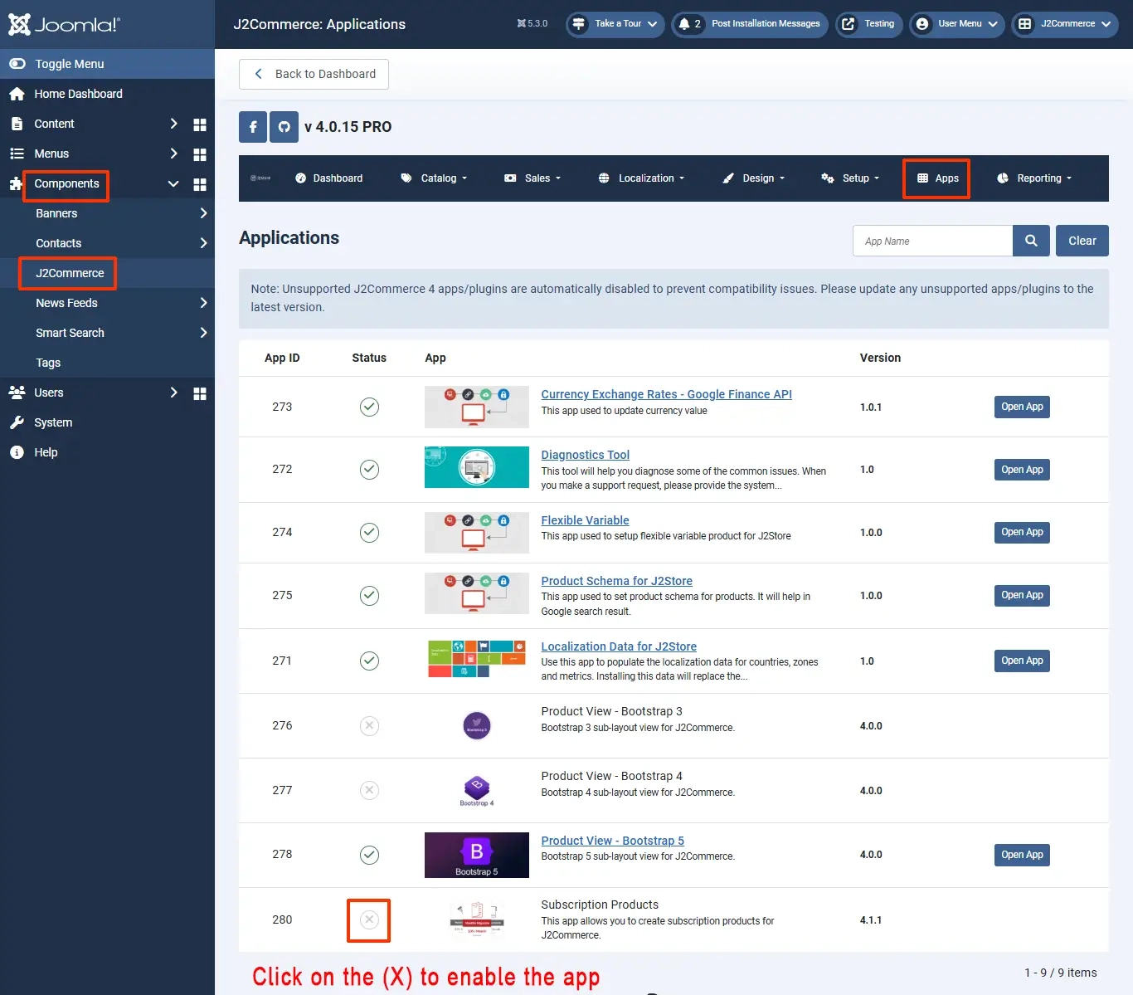The width and height of the screenshot is (1133, 995).
Task: Click the Diagnostics Tool app thumbnail
Action: (477, 467)
